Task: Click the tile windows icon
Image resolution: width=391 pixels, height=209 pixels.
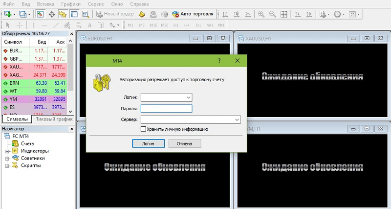Action: pos(284,14)
